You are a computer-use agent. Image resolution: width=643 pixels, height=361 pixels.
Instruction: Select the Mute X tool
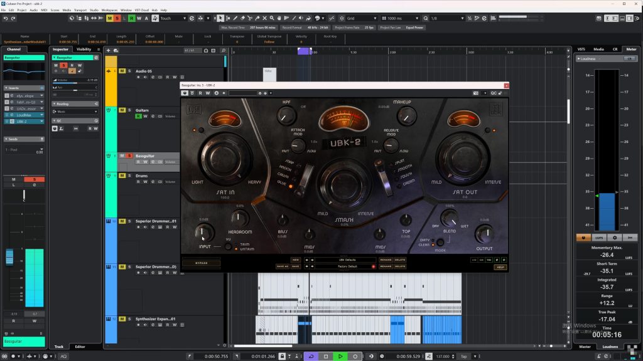point(264,18)
